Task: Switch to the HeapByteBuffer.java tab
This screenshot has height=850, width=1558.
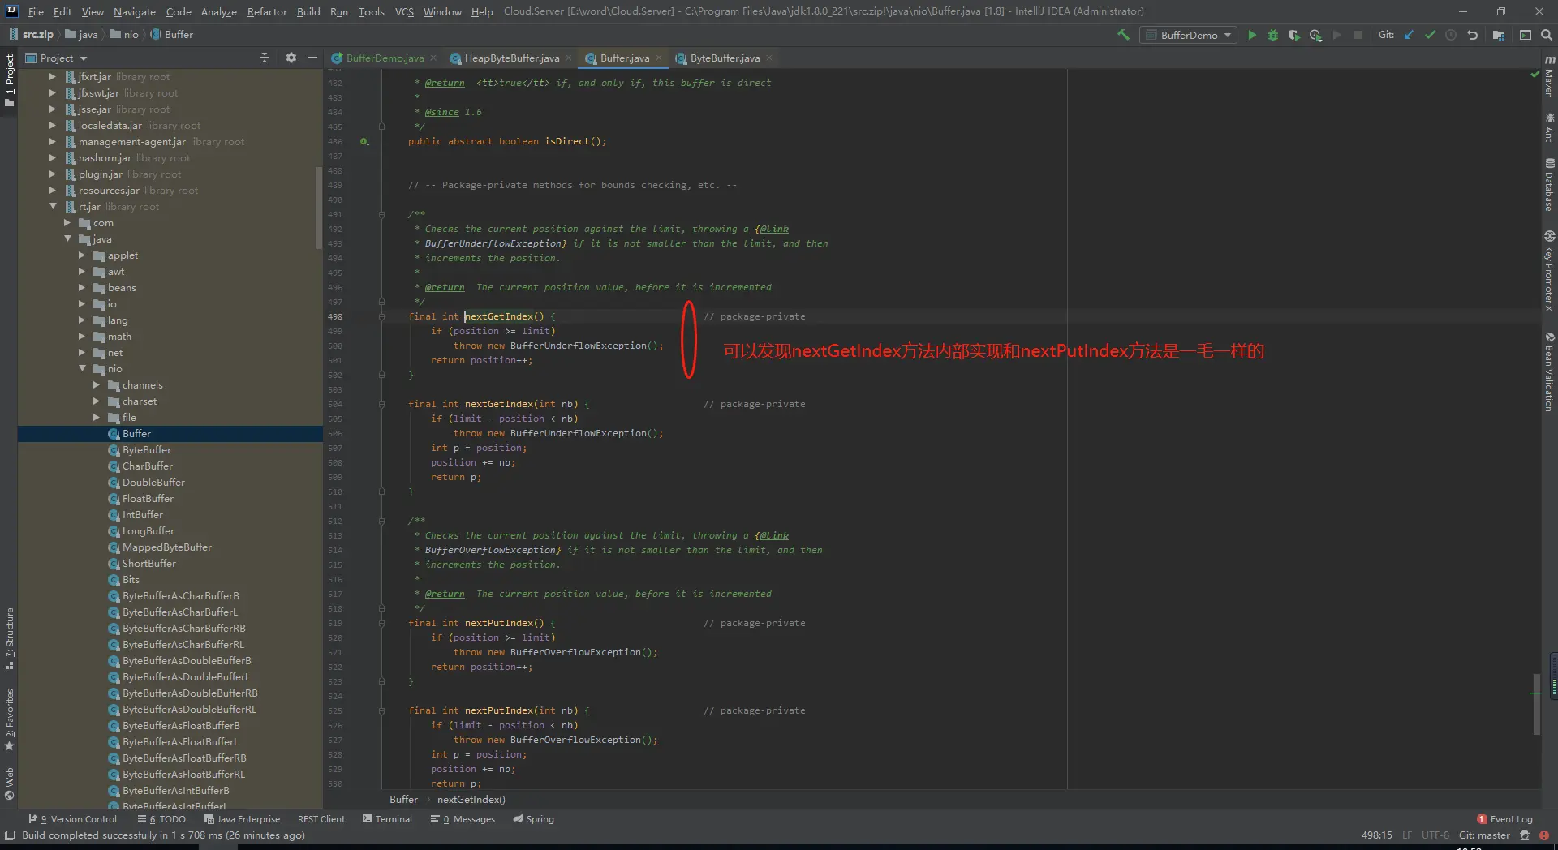Action: [511, 58]
